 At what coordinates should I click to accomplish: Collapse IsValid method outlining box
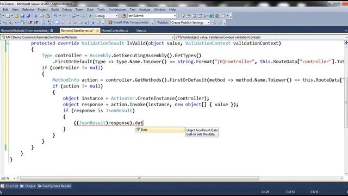click(x=8, y=43)
